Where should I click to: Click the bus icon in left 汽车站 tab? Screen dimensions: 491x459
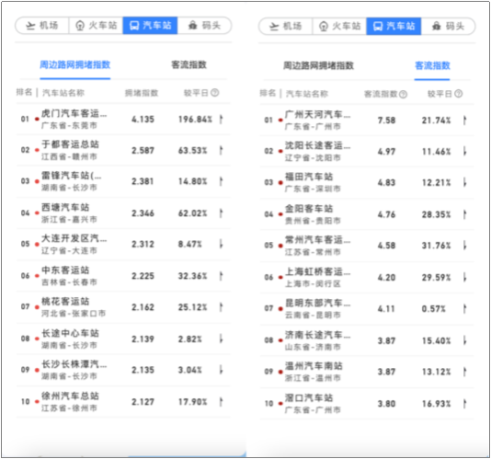(x=134, y=26)
